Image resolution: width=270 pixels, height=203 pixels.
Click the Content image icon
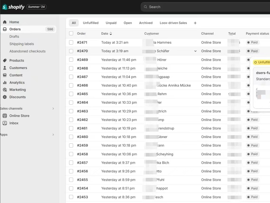[5, 75]
